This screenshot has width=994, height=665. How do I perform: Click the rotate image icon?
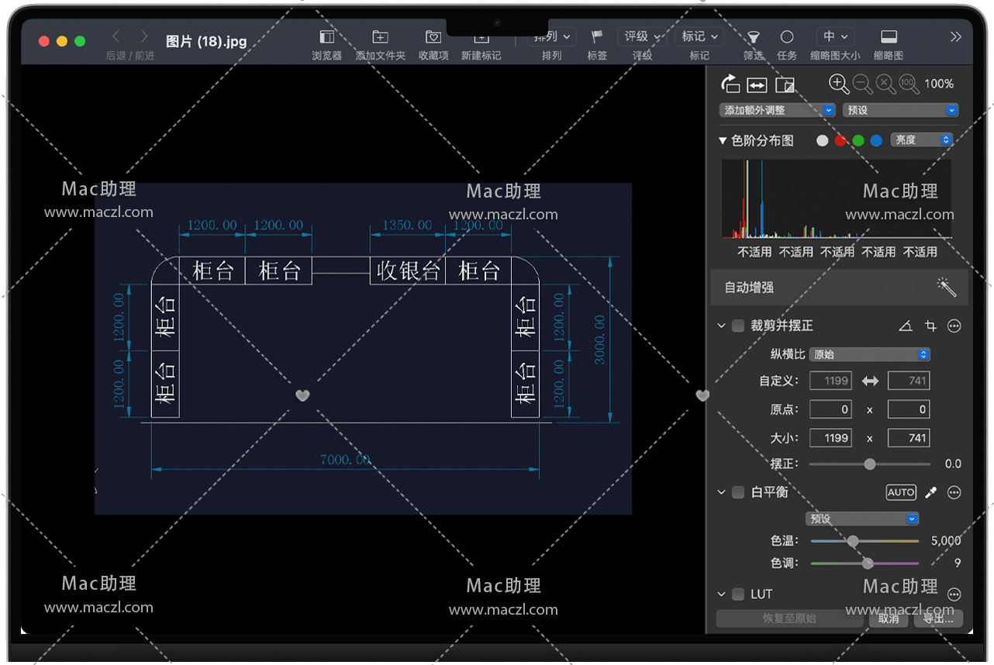tap(730, 84)
